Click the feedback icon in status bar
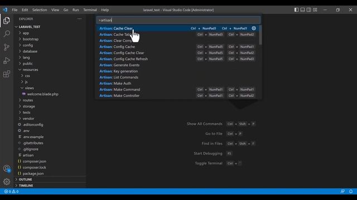Viewport: 357px width, 200px height. tap(342, 192)
